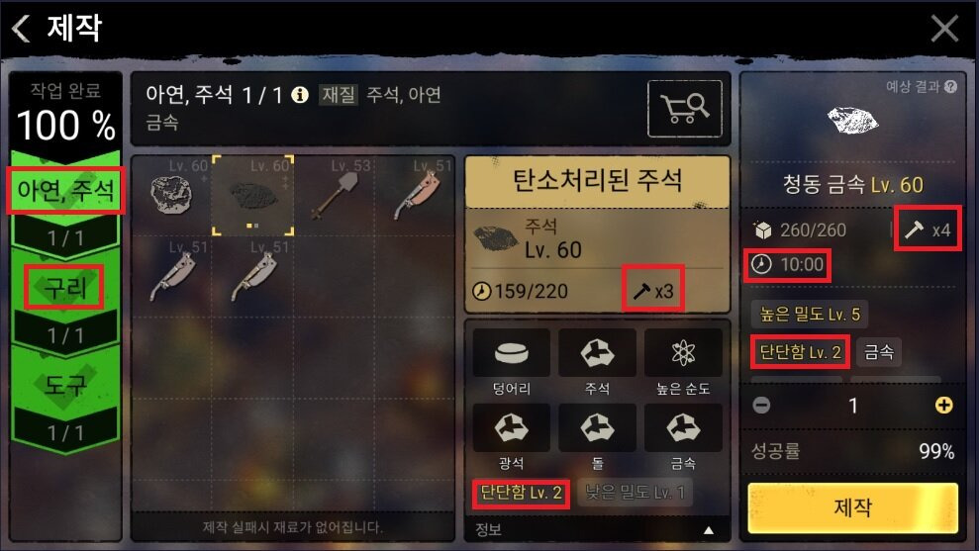979x551 pixels.
Task: Select the 돌 filter icon
Action: tap(598, 428)
